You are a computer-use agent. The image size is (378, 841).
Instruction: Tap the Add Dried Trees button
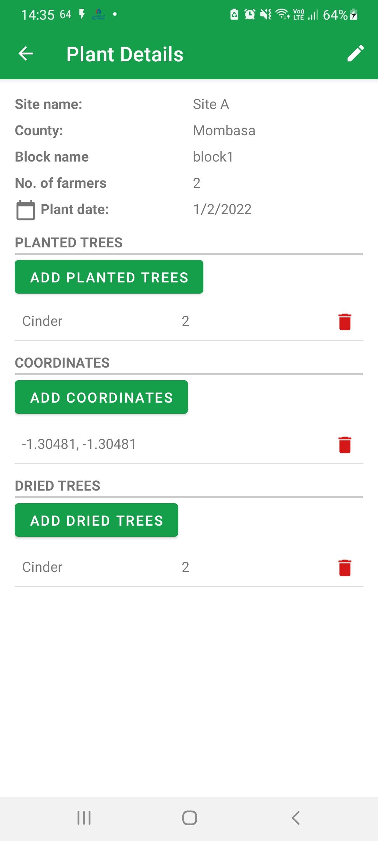pos(96,520)
